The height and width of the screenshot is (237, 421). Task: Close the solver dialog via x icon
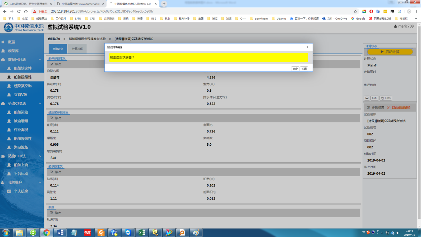click(307, 47)
